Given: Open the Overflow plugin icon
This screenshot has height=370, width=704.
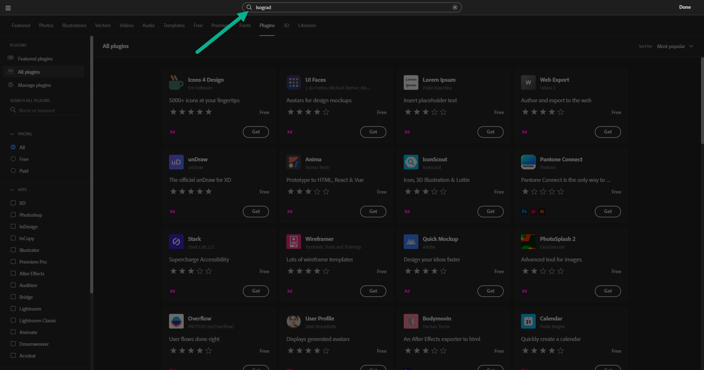Looking at the screenshot, I should click(176, 321).
